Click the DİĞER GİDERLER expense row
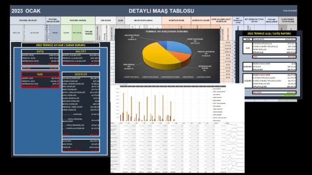The width and height of the screenshot is (312, 175). coord(81,110)
